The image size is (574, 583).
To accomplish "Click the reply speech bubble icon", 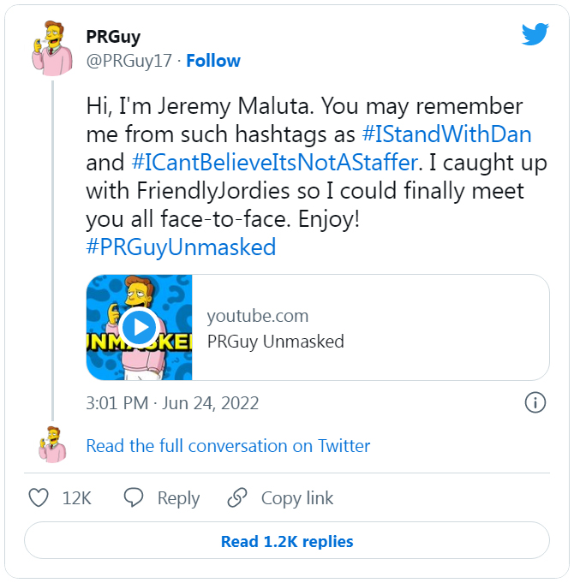I will point(133,497).
